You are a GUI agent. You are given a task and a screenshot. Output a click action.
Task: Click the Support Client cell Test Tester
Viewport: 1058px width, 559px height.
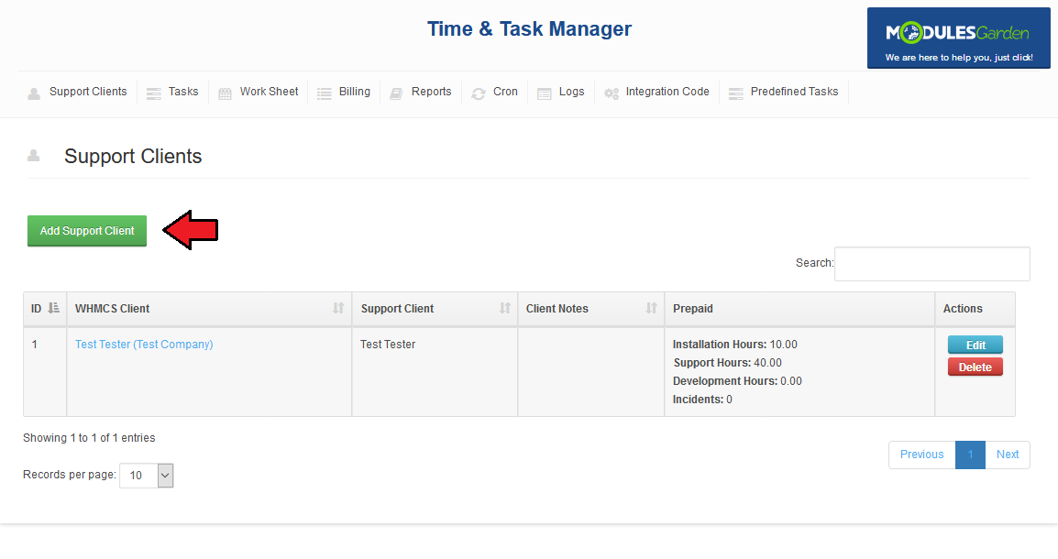pyautogui.click(x=387, y=344)
